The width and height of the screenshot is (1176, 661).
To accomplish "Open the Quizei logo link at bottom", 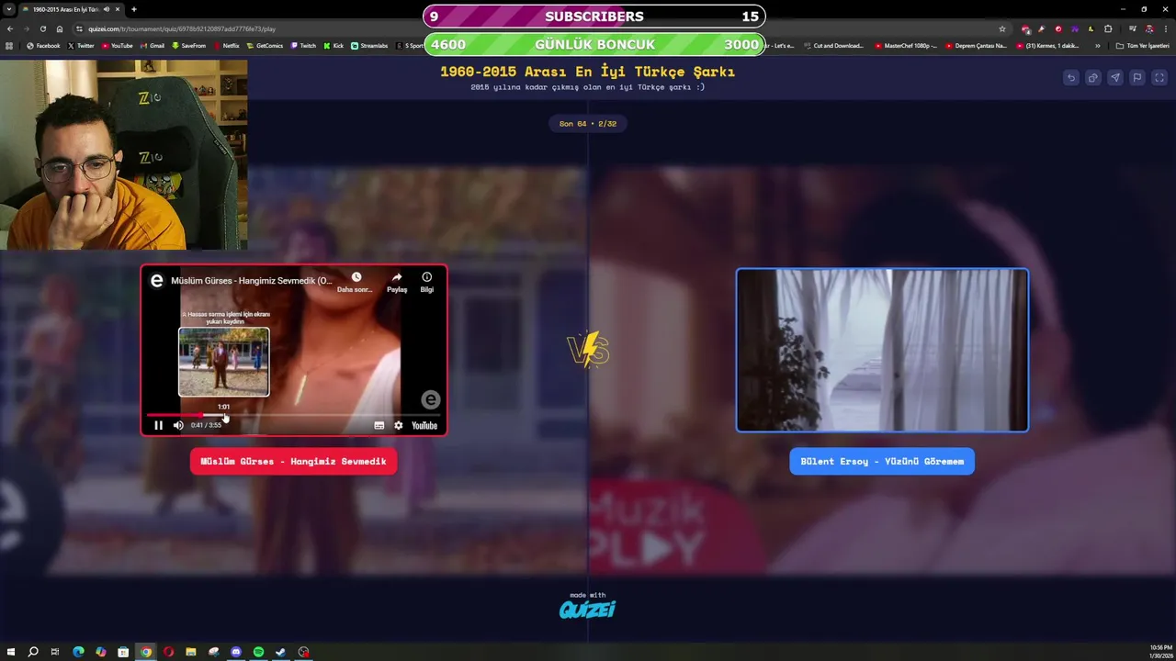I will [587, 608].
